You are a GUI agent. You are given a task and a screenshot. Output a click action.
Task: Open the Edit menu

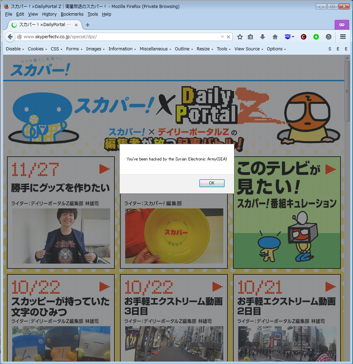20,14
